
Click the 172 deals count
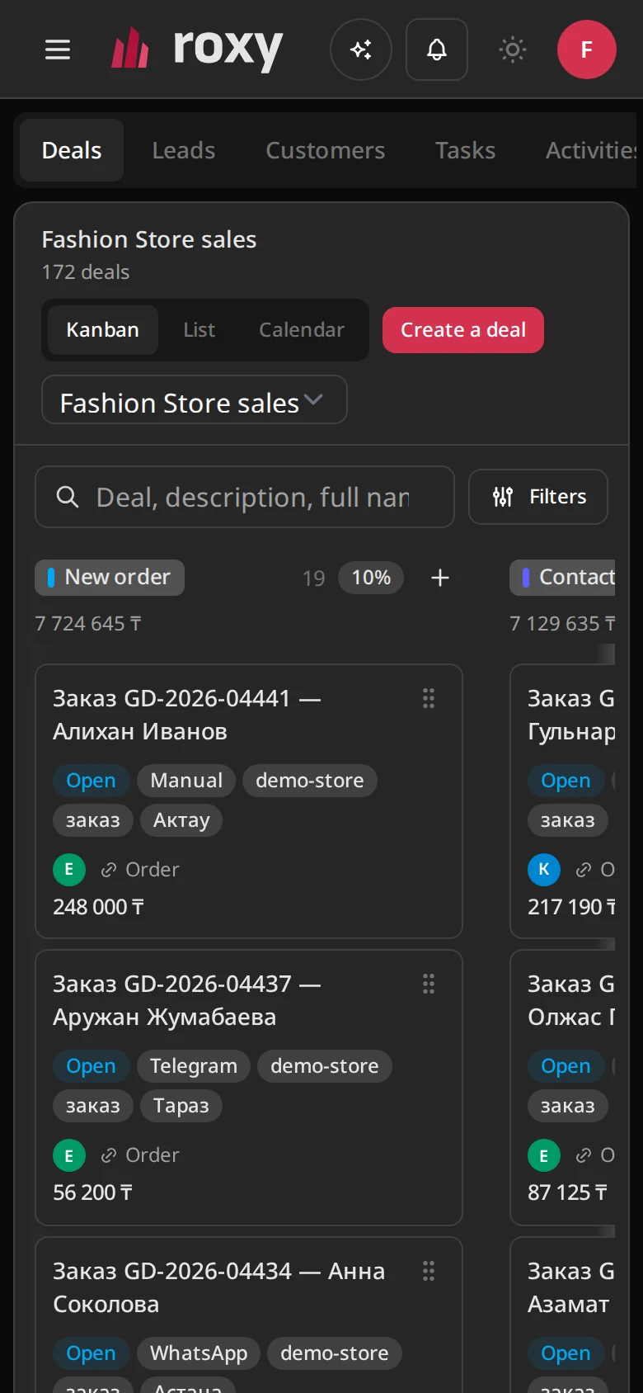click(86, 272)
